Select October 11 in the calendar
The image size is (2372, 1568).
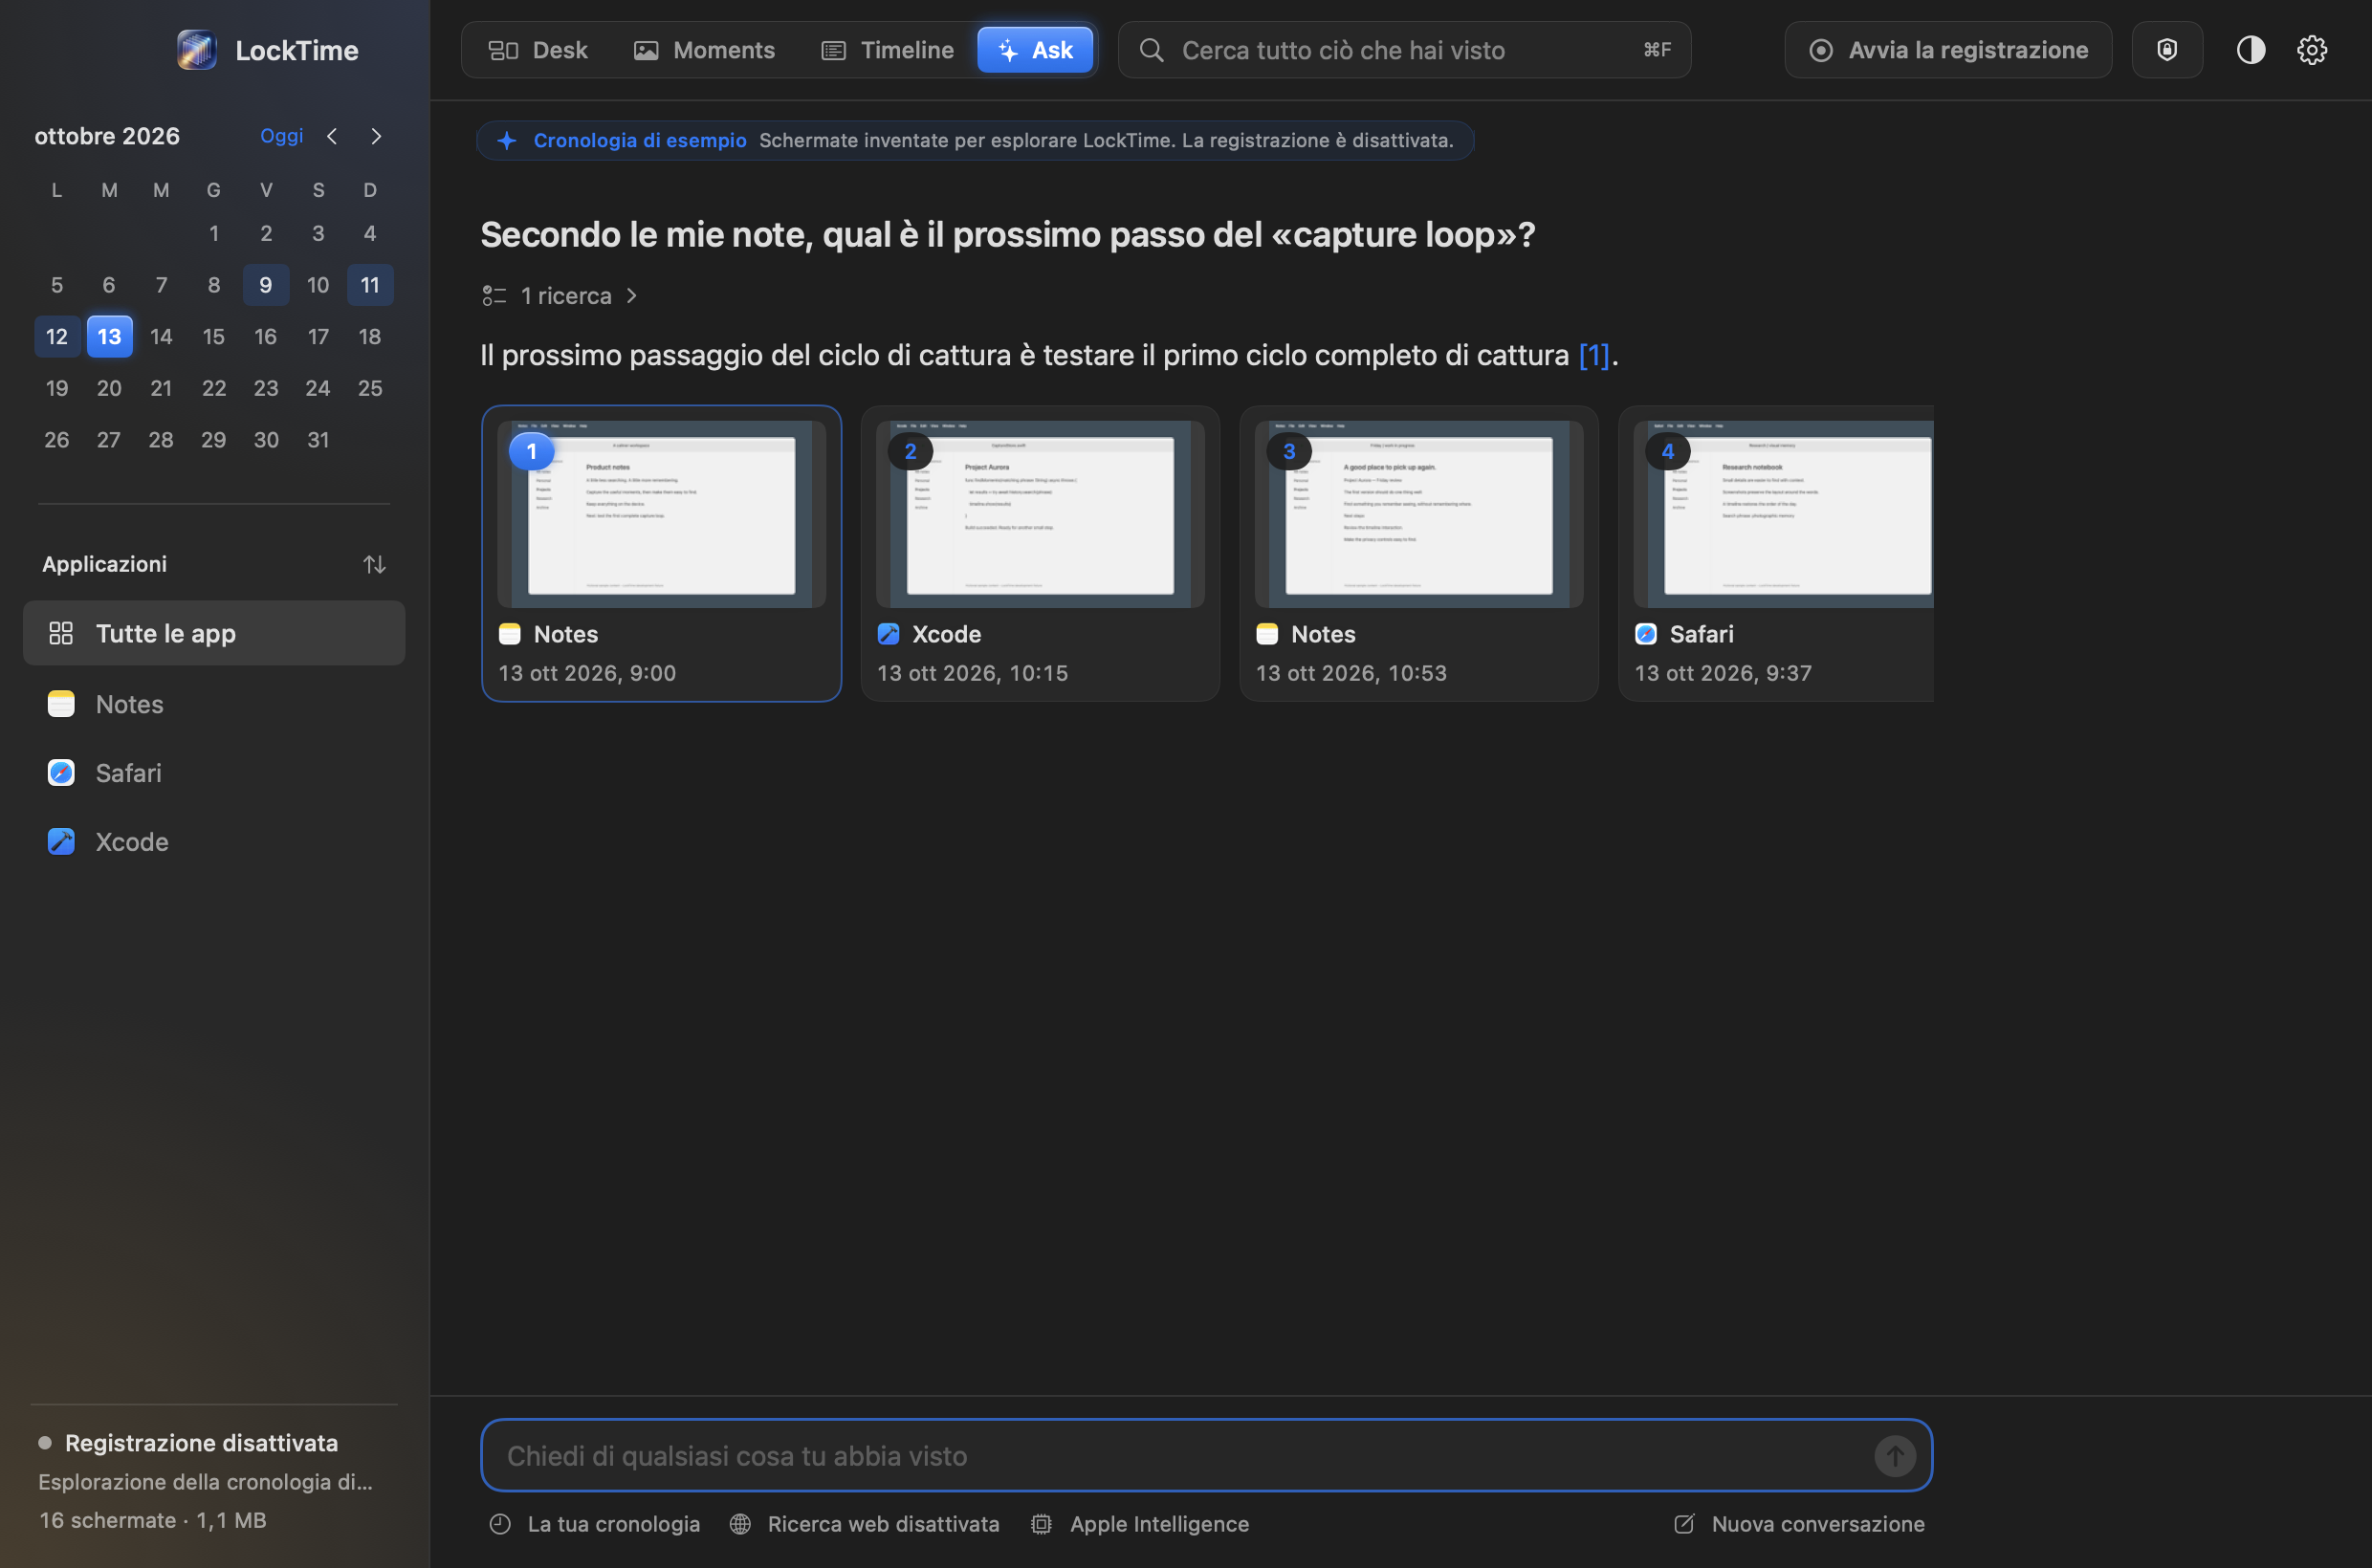[370, 285]
